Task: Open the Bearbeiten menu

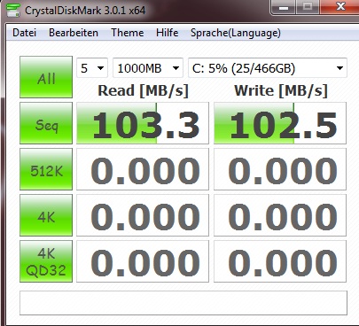Action: (x=74, y=33)
